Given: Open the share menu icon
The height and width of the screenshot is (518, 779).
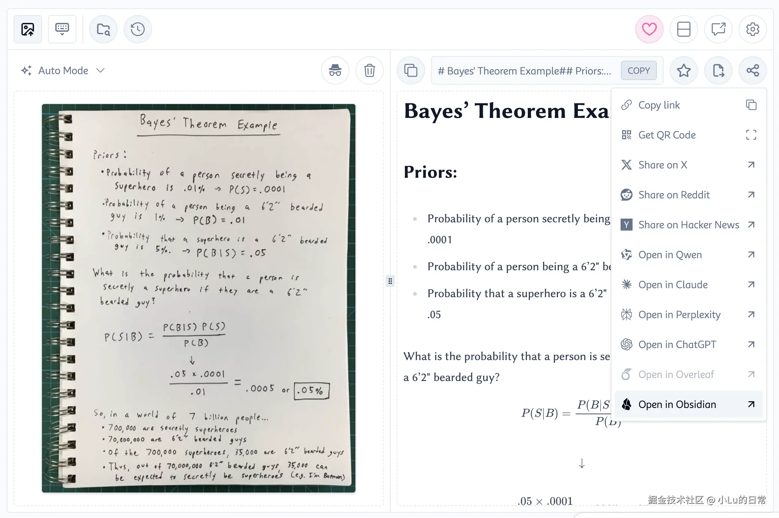Looking at the screenshot, I should [752, 70].
